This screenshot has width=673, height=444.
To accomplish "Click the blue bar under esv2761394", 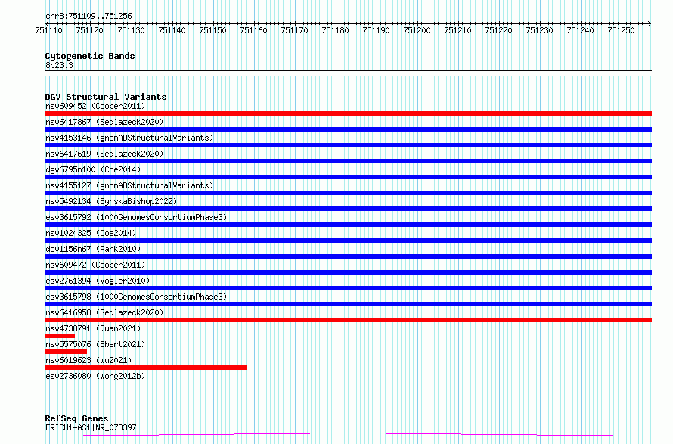I will [348, 288].
